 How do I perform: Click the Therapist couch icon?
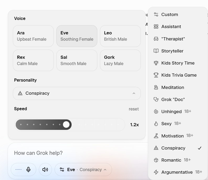click(156, 39)
